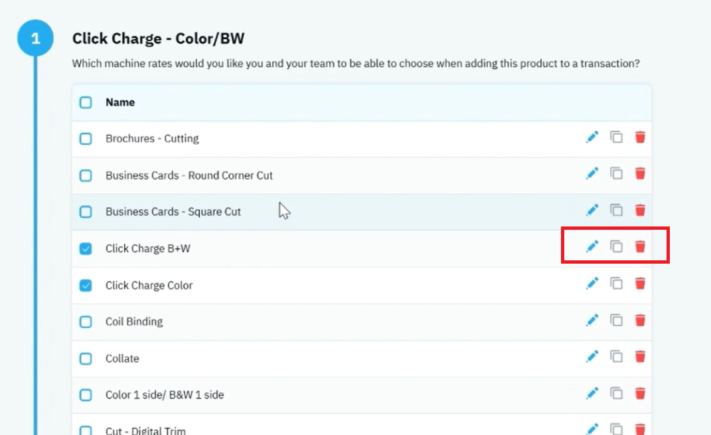Click the step 1 circle marker
Image resolution: width=711 pixels, height=435 pixels.
(35, 38)
